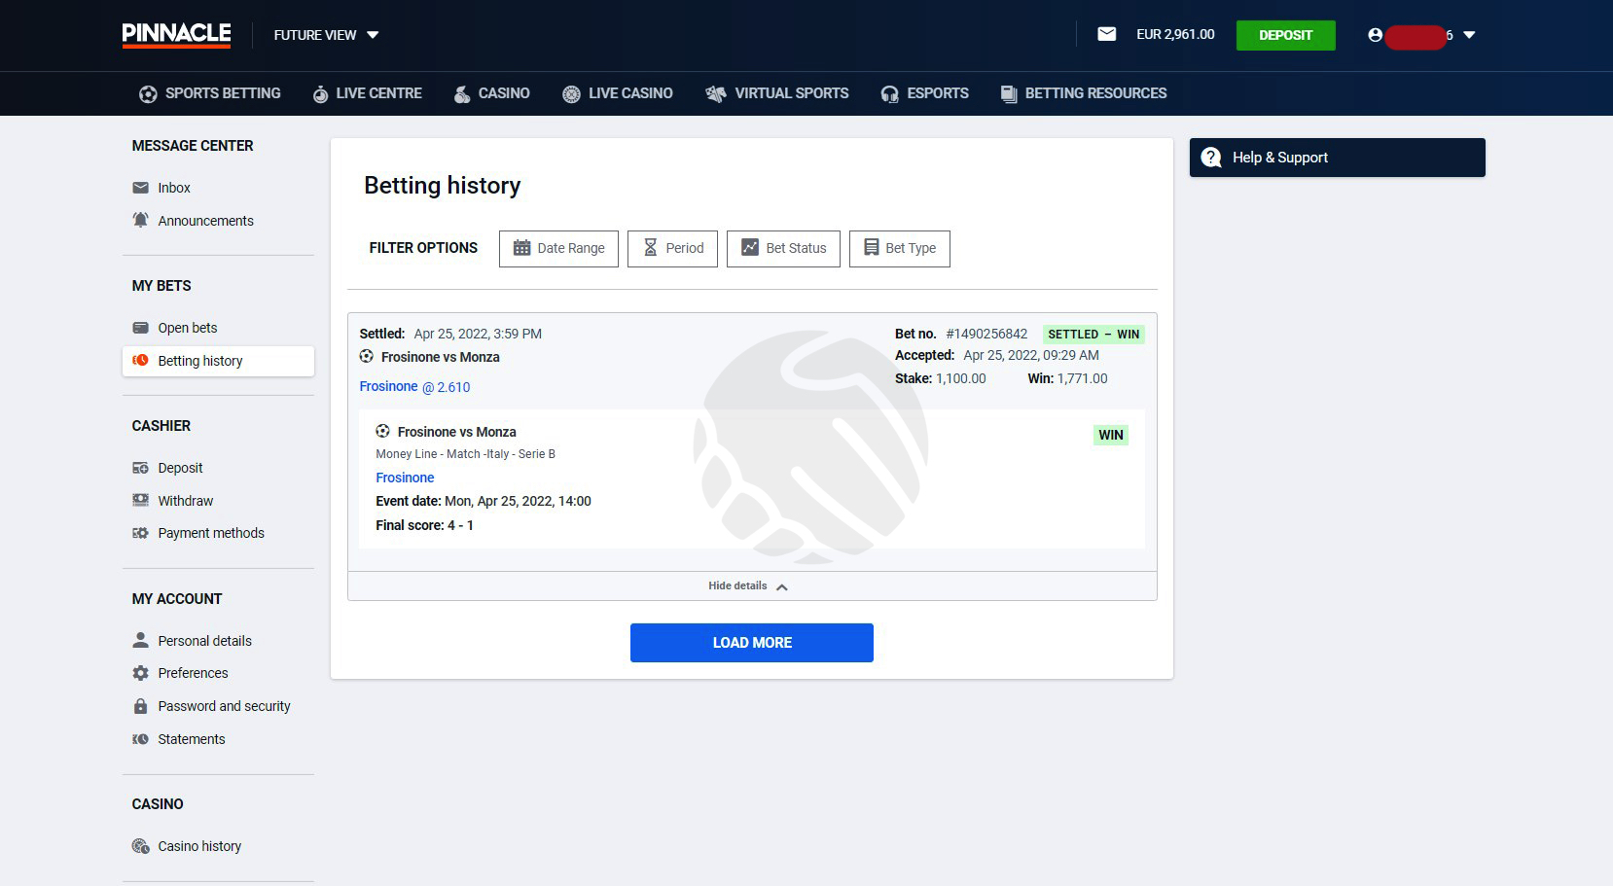The width and height of the screenshot is (1613, 886).
Task: Click the Frosinone link in bet details
Action: (405, 478)
